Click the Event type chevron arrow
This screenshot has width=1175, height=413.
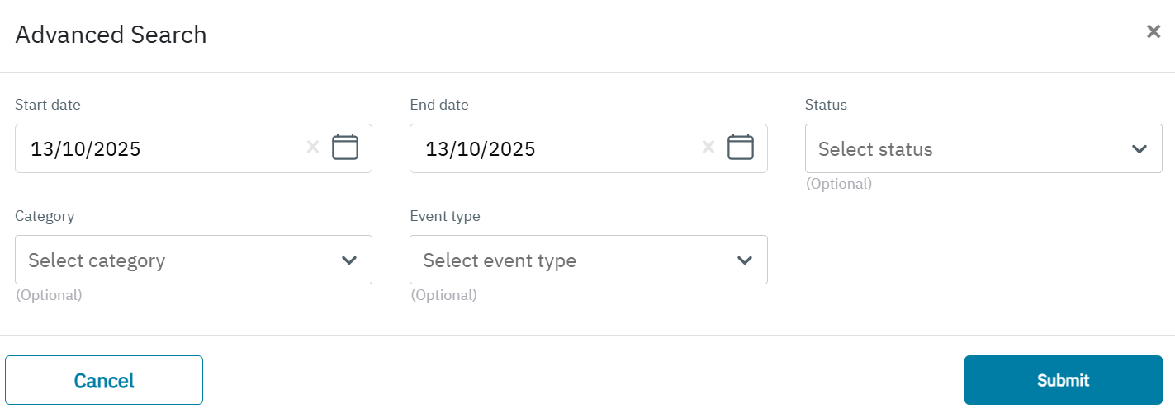(745, 260)
